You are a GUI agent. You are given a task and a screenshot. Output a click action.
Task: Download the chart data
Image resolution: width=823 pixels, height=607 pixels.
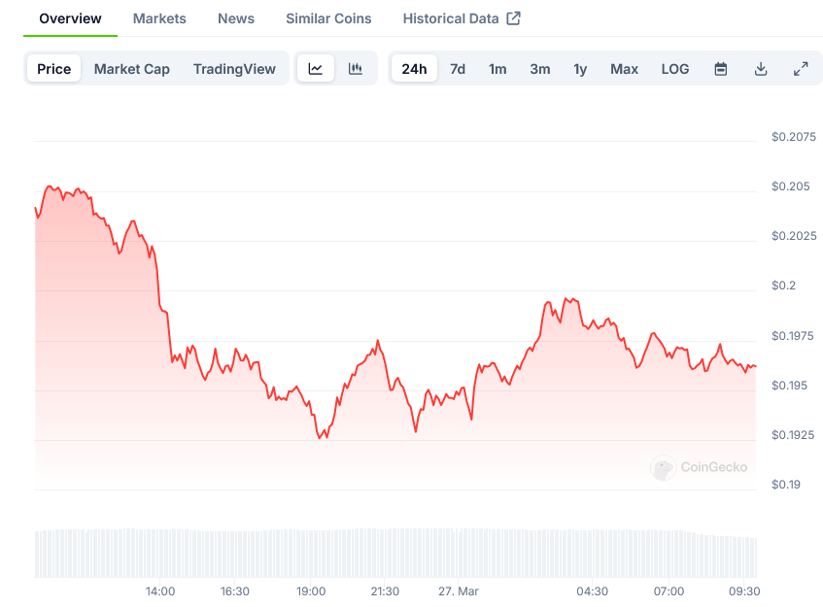tap(761, 69)
